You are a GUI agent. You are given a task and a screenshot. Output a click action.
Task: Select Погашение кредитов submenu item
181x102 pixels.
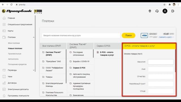click(x=17, y=64)
